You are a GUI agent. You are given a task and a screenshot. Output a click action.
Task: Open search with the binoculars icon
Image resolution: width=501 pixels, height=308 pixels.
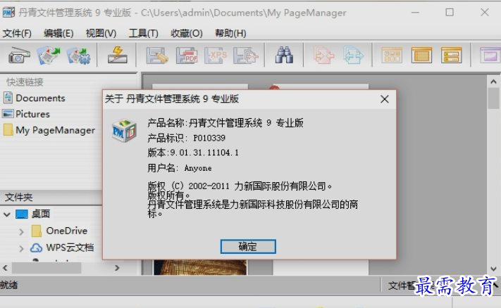[284, 55]
